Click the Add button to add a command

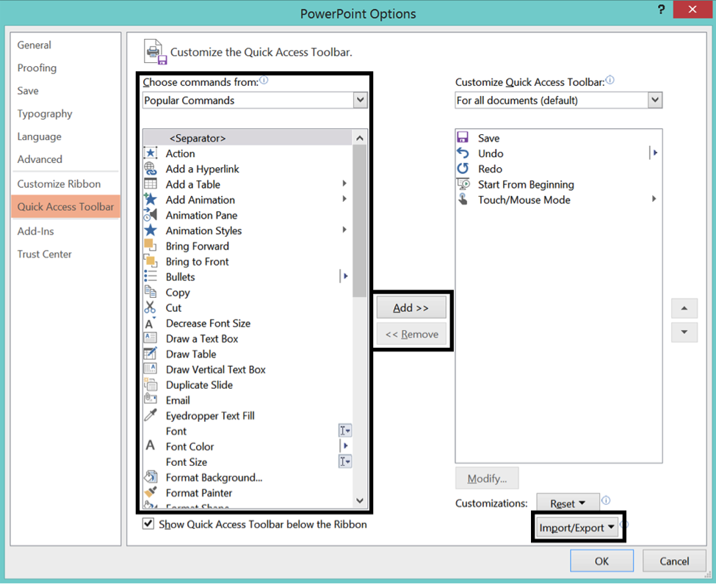point(411,307)
